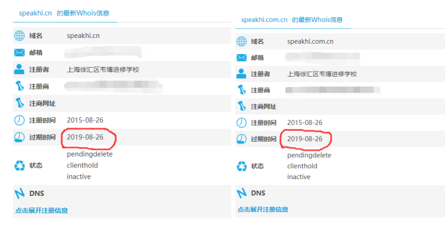Click the 注册时间 clock icon in speakhi.com.cn panel
The height and width of the screenshot is (232, 445).
tap(241, 122)
